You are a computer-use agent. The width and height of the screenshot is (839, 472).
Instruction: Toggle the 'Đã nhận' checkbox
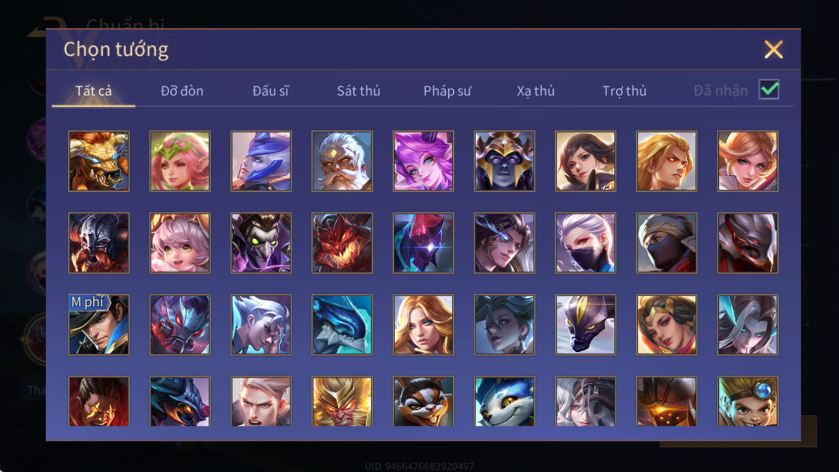(769, 89)
